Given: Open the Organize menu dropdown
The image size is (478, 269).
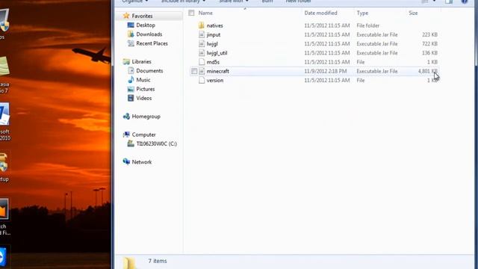Looking at the screenshot, I should click(x=134, y=1).
